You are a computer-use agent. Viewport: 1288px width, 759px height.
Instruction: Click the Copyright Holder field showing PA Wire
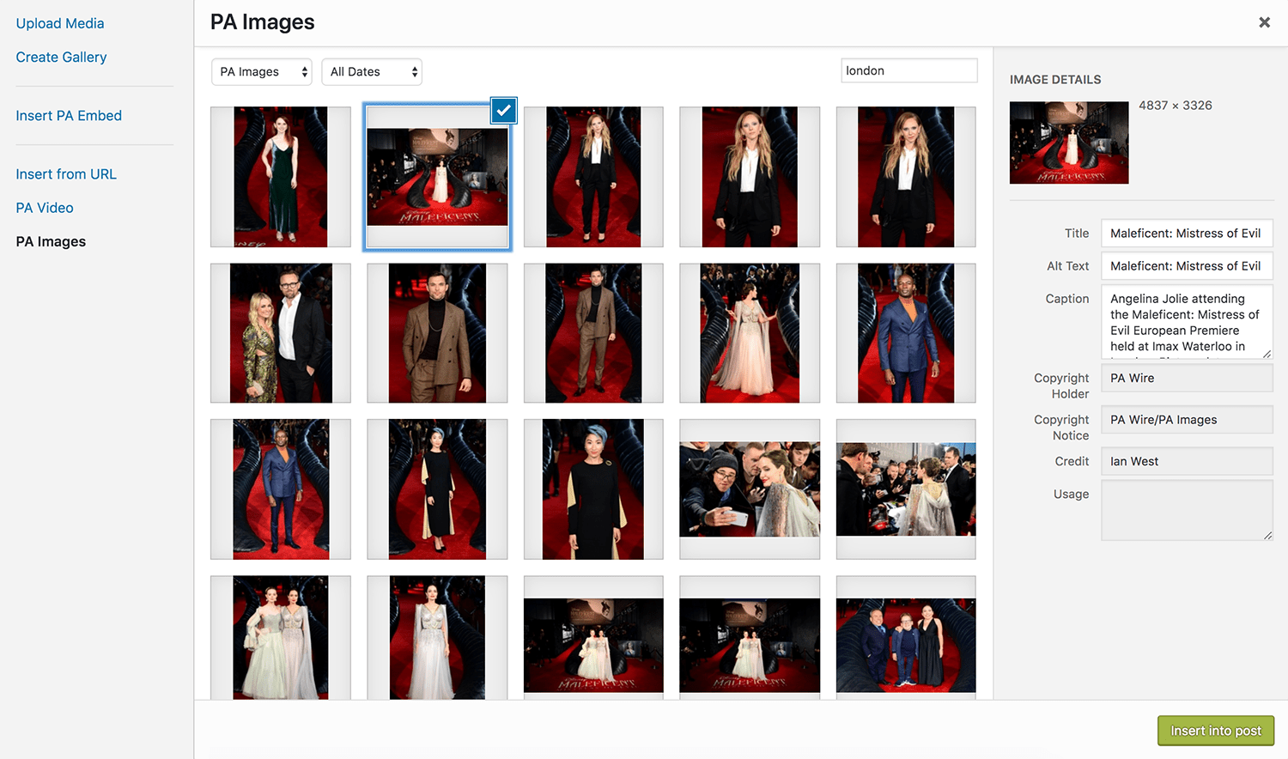[x=1187, y=378]
